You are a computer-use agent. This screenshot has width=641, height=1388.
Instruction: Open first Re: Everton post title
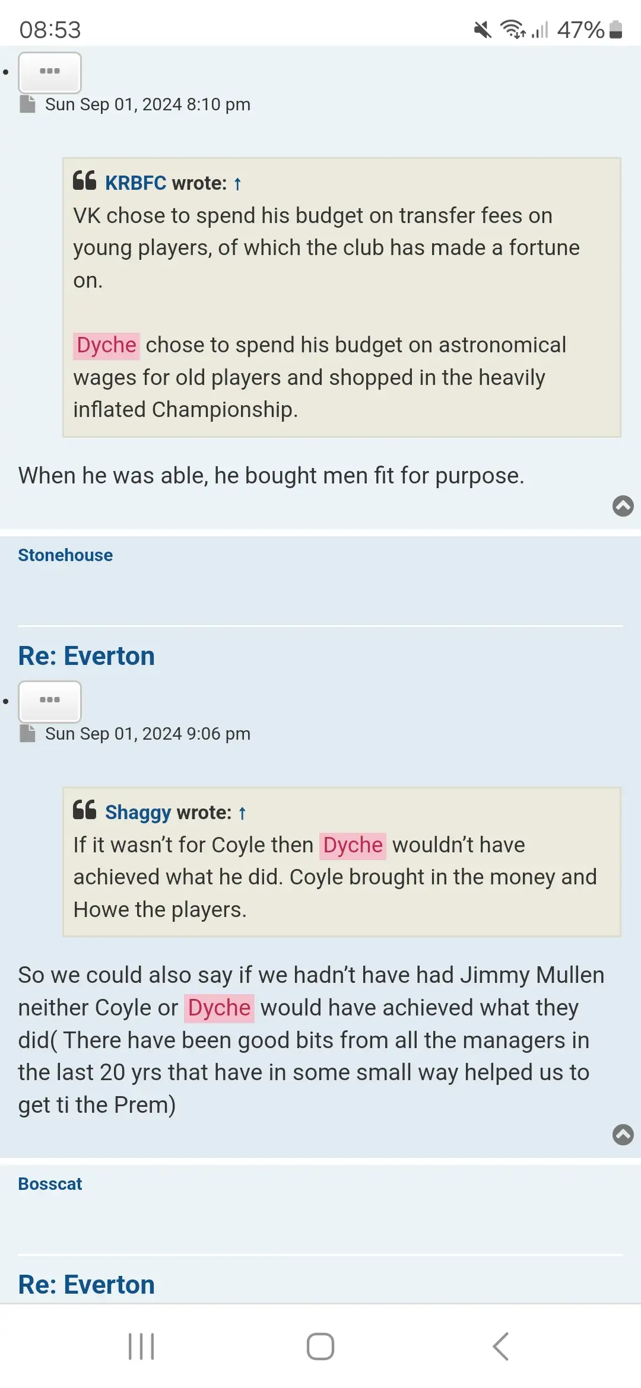pos(87,656)
